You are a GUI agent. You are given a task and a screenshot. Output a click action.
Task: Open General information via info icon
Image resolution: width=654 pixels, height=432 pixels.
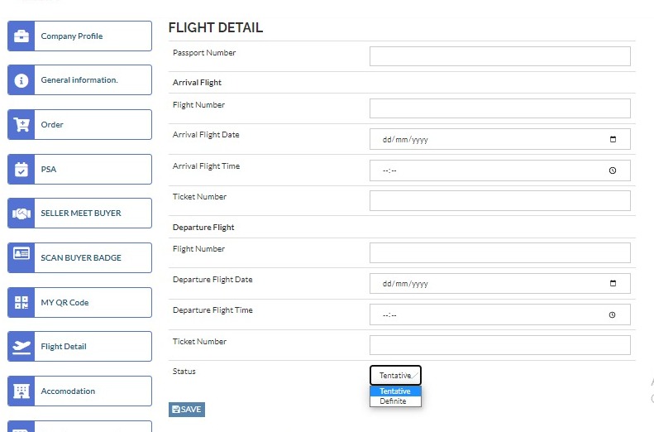tap(21, 80)
